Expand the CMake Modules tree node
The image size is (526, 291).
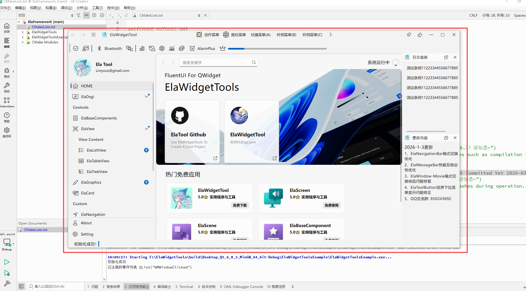[23, 42]
